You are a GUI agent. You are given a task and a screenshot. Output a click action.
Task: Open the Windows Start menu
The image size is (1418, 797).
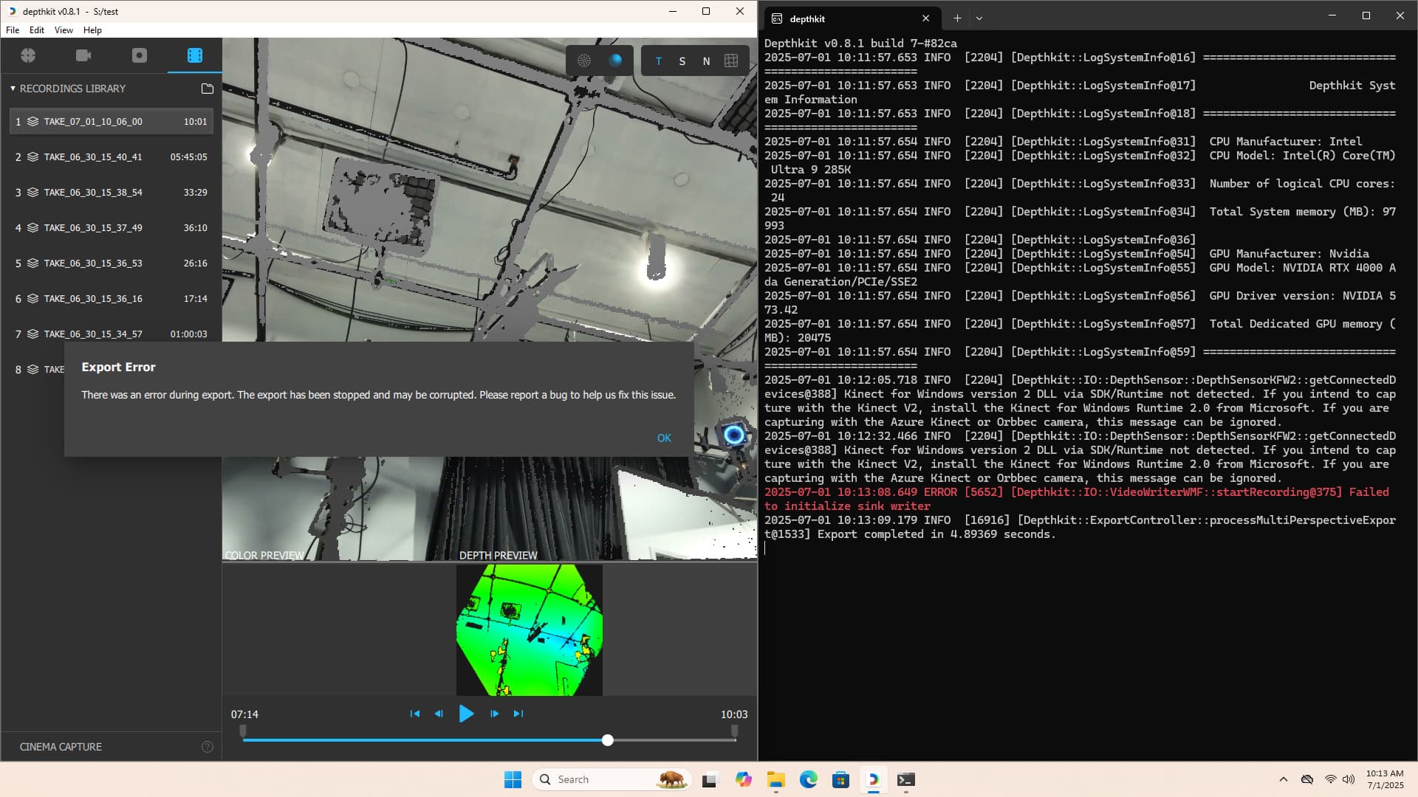pyautogui.click(x=513, y=779)
